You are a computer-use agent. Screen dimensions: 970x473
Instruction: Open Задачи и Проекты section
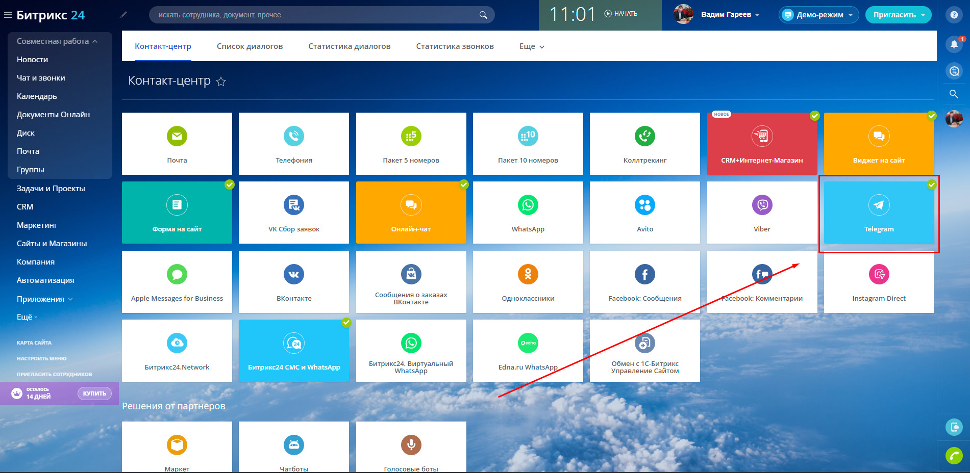coord(51,189)
